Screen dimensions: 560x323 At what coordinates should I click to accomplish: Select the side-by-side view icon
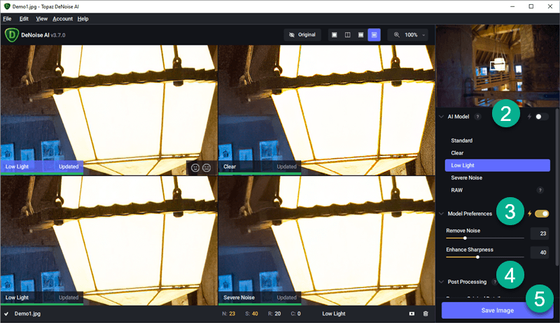pyautogui.click(x=360, y=35)
